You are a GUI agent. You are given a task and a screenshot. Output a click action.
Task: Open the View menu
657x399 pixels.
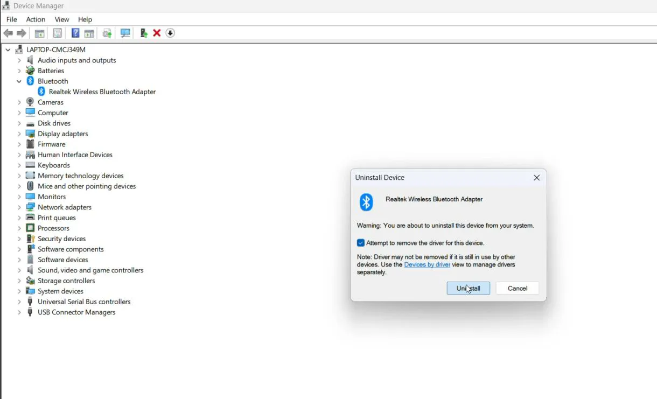coord(61,19)
